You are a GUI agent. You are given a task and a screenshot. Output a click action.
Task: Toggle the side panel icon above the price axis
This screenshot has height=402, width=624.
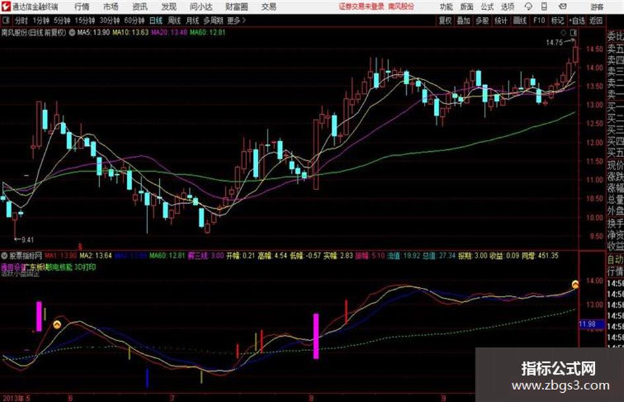(x=573, y=32)
